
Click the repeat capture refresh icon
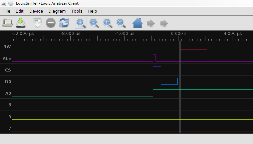[x=64, y=23]
